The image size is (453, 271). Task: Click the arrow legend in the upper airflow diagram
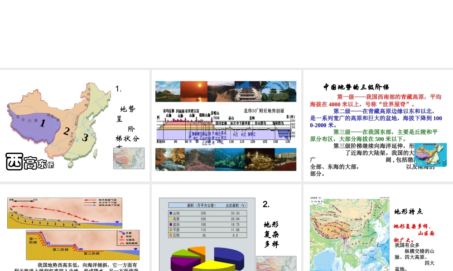click(101, 202)
